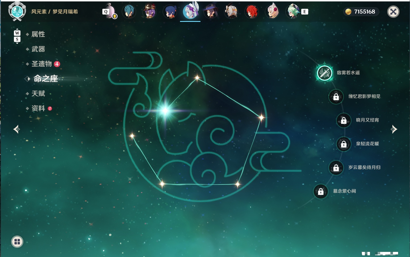410x257 pixels.
Task: Select the avatar wearing a brown military cap
Action: (x=150, y=12)
